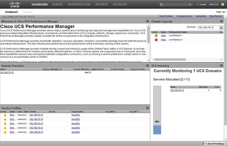Switch to the Topology sub-tab
This screenshot has height=146, width=227.
[x=27, y=12]
